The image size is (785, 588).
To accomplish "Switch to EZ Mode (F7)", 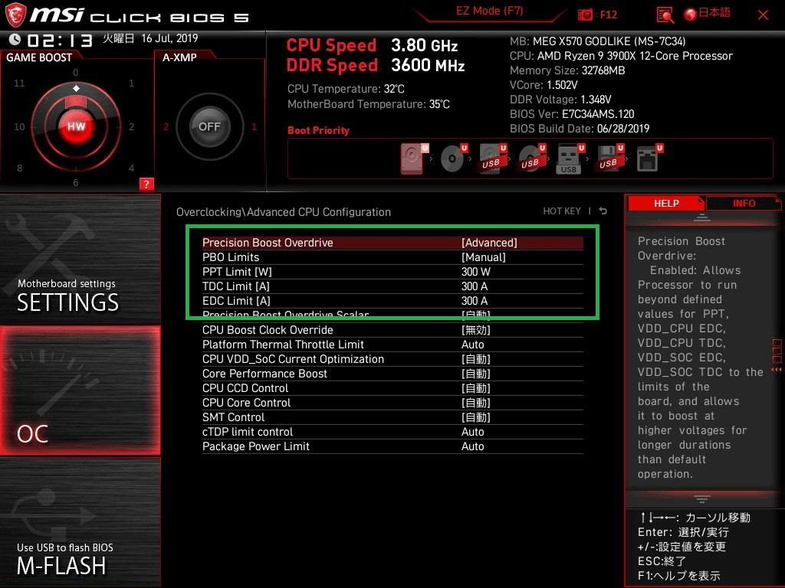I will point(489,11).
